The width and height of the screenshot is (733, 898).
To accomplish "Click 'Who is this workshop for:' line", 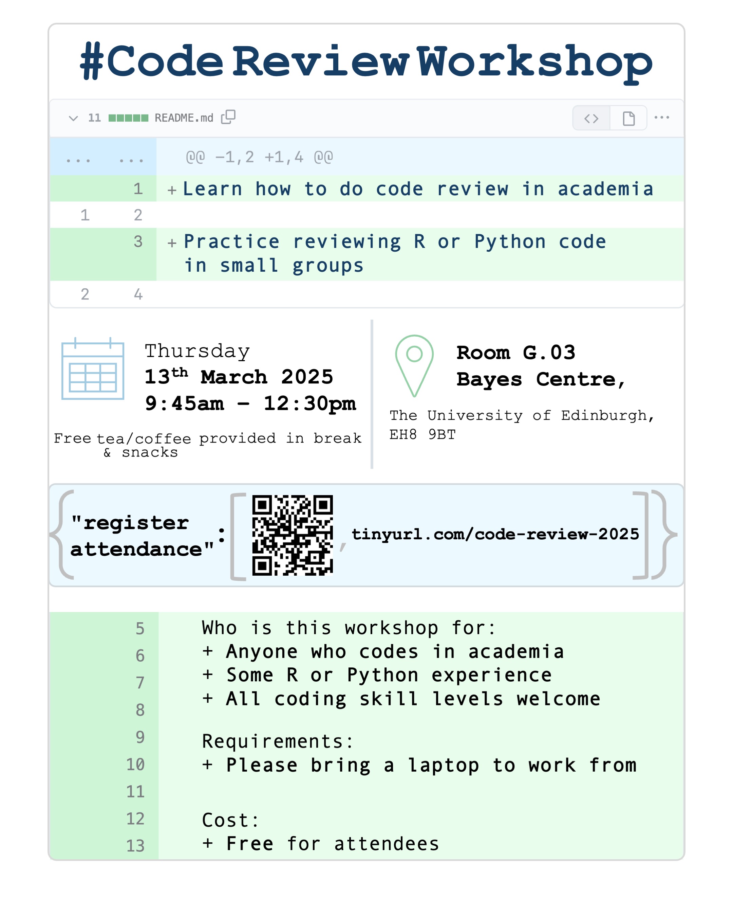I will (349, 628).
